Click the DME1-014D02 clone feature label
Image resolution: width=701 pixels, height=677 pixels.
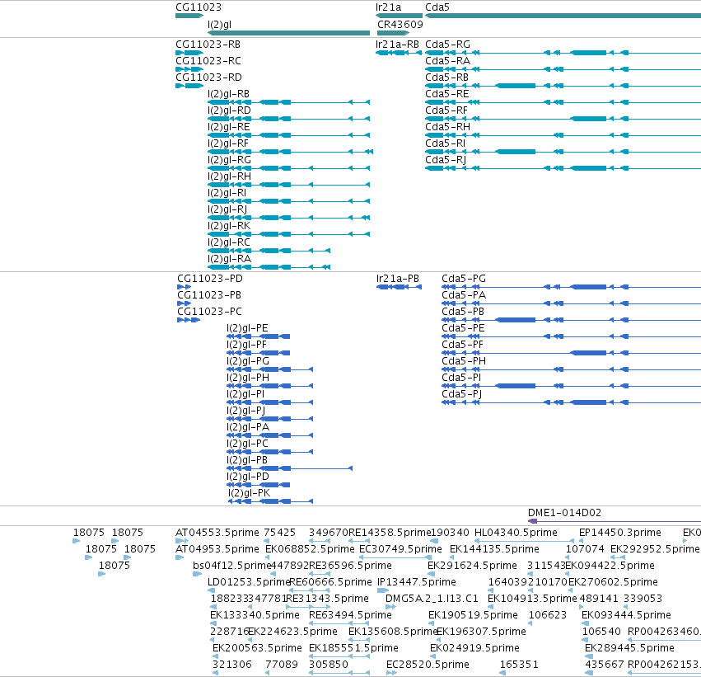tap(564, 513)
